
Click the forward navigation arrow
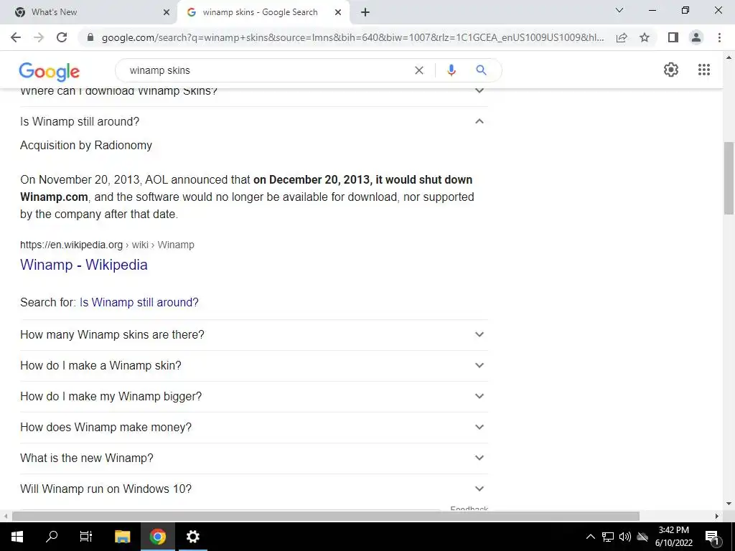coord(39,37)
